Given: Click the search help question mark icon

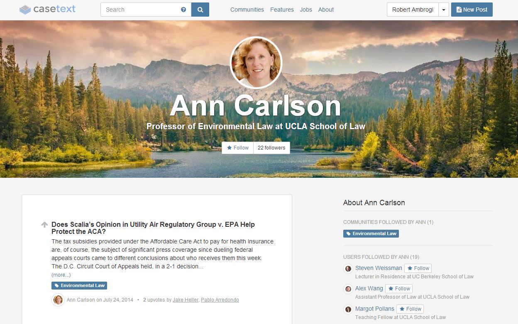Looking at the screenshot, I should (183, 10).
